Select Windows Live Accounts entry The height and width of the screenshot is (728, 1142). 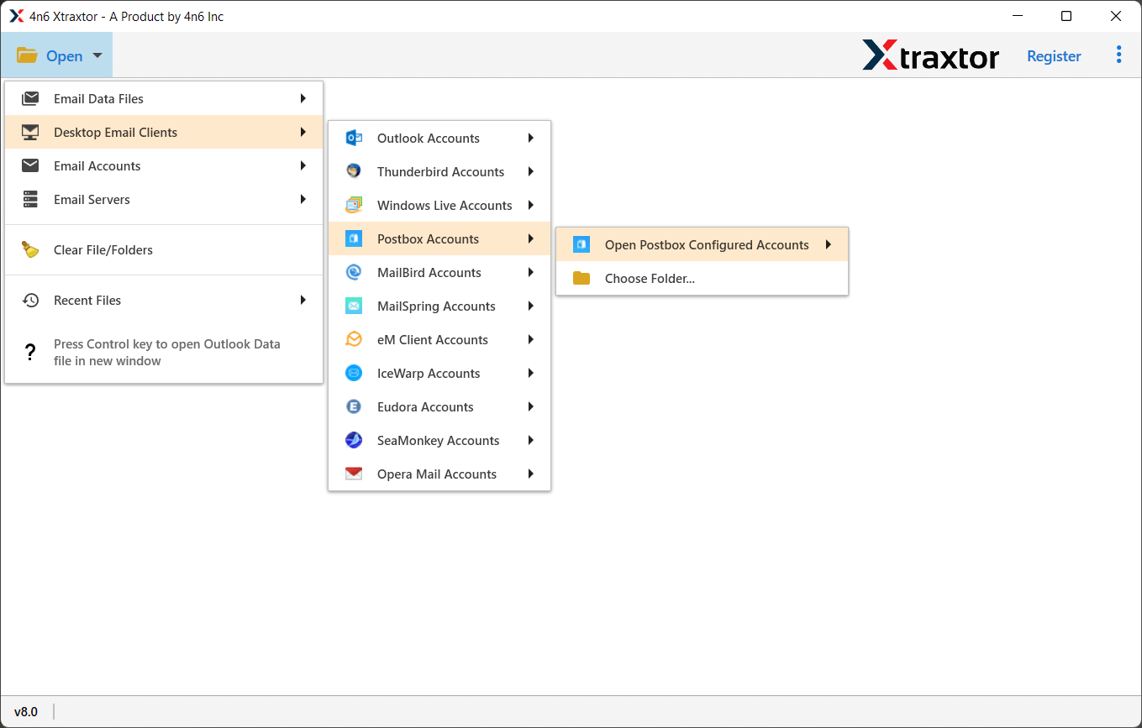click(x=439, y=205)
